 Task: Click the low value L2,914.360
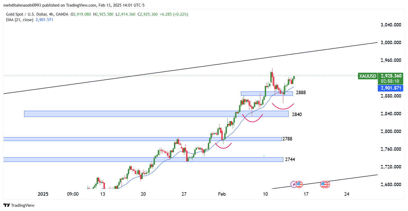[125, 14]
